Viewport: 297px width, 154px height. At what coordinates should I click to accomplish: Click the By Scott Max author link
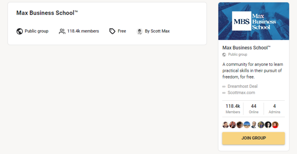157,31
